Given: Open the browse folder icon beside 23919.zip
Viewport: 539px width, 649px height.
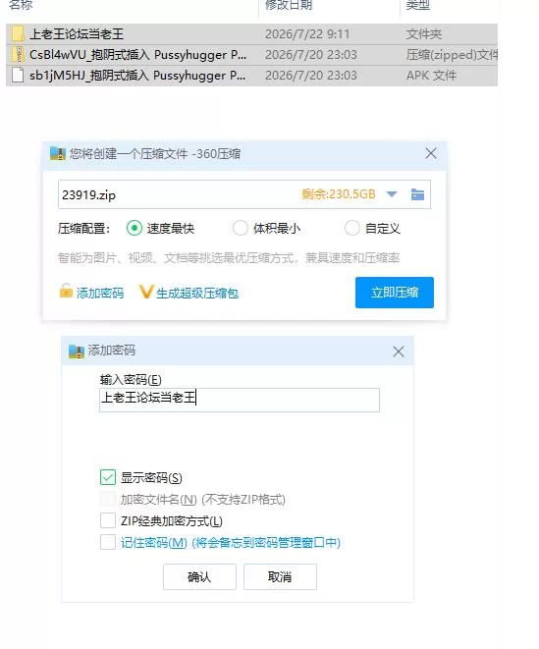Looking at the screenshot, I should coord(417,194).
